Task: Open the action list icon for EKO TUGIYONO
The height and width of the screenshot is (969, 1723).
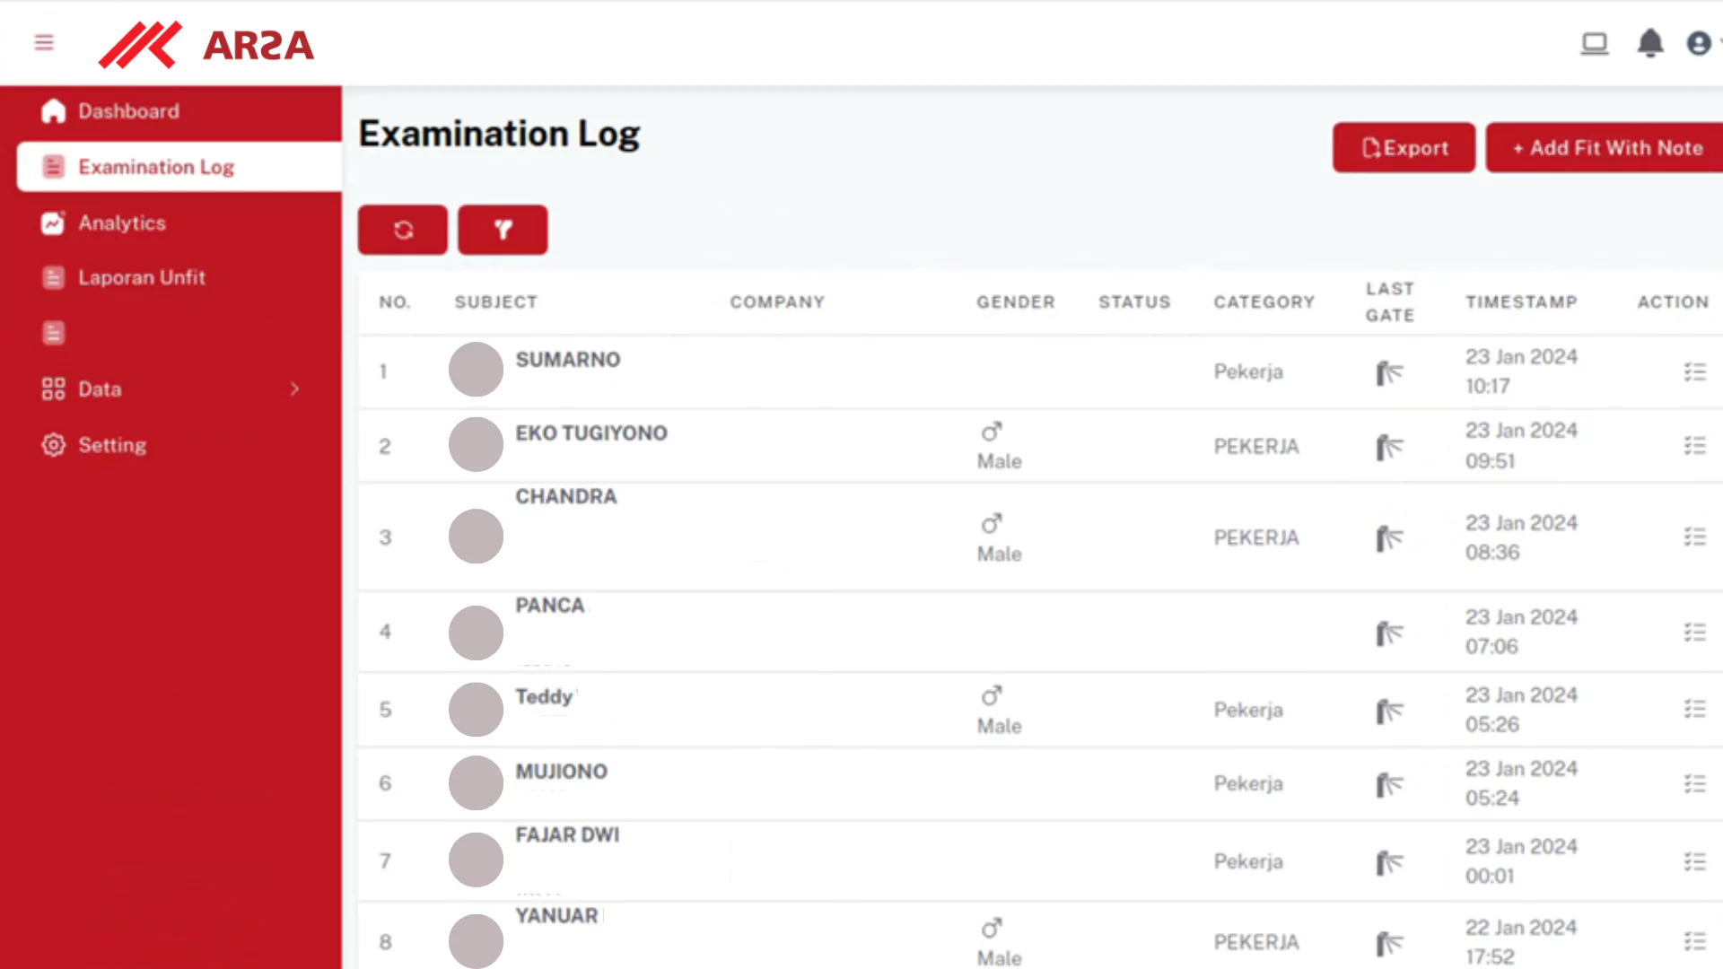Action: tap(1694, 446)
